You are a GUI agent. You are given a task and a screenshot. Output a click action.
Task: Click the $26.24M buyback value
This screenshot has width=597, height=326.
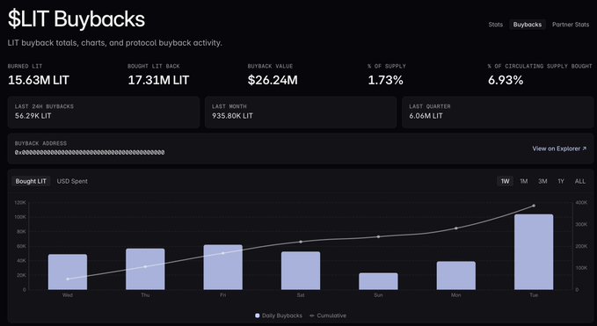pos(273,80)
